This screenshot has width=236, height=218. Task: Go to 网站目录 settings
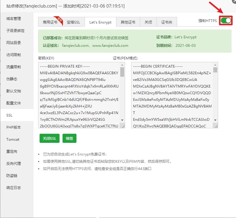click(x=17, y=43)
